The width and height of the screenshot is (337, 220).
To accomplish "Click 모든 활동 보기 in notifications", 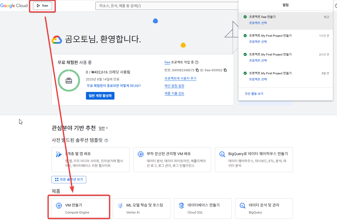I will click(254, 94).
